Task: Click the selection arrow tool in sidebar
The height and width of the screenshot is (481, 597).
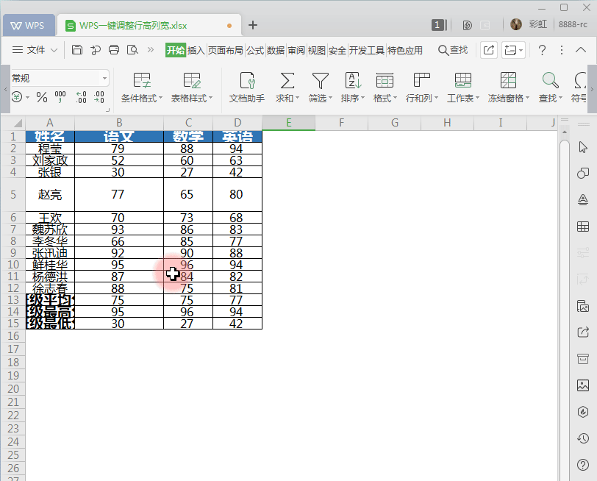Action: tap(583, 147)
